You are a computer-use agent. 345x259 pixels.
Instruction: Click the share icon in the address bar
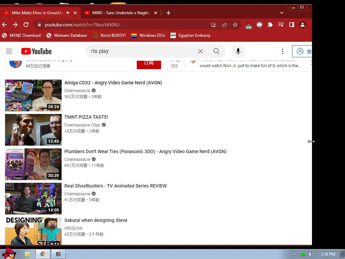coord(224,25)
